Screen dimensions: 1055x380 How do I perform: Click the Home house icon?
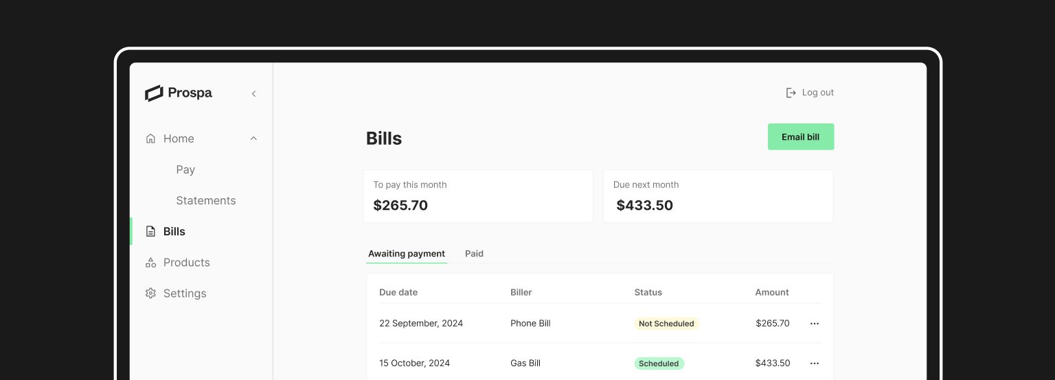coord(150,139)
